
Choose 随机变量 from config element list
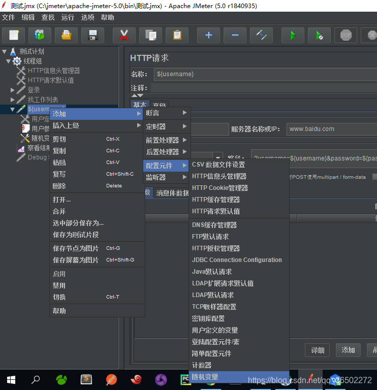tap(239, 377)
